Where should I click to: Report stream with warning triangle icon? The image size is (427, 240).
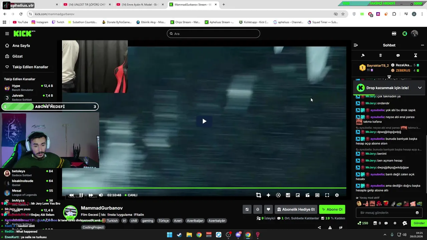tap(330, 228)
